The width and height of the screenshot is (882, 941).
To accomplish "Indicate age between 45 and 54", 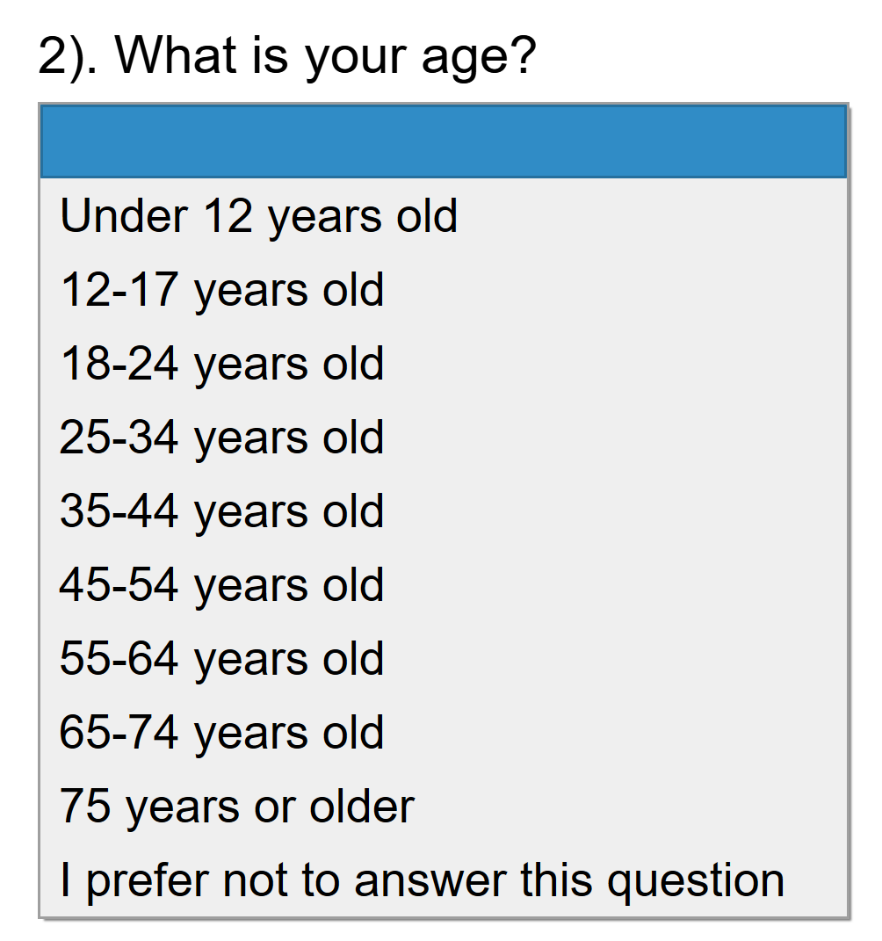I will 221,585.
